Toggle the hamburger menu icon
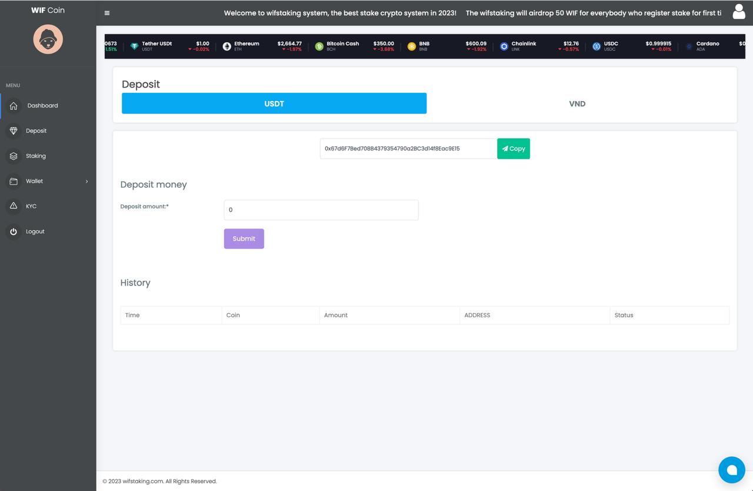 tap(107, 13)
